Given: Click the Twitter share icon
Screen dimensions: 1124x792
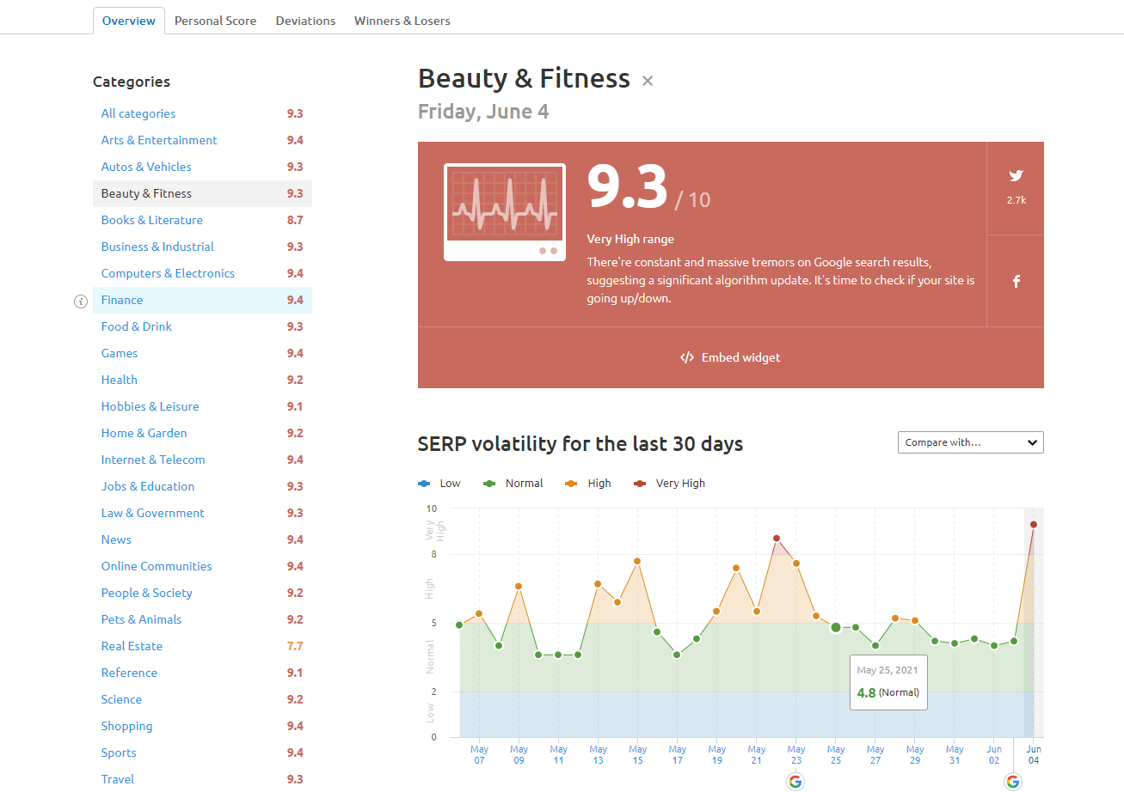Looking at the screenshot, I should [1016, 175].
